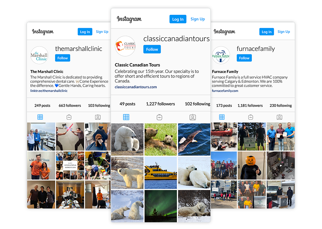The height and width of the screenshot is (229, 322).
Task: Select grid view icon on themarshallclinic profile
Action: (x=40, y=117)
